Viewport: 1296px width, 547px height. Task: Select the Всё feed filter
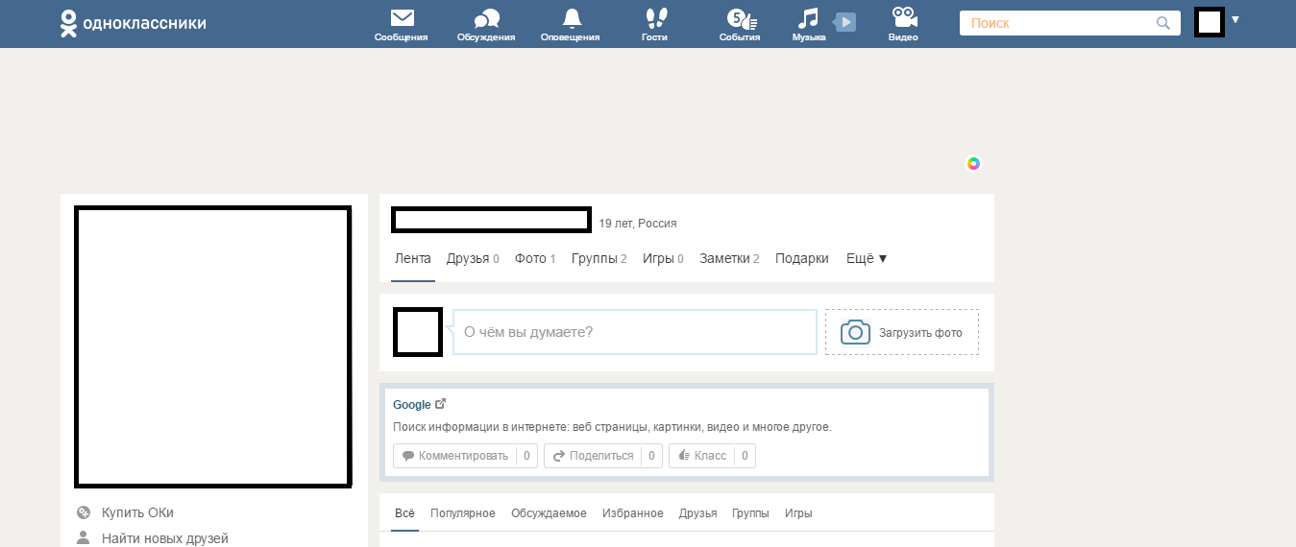click(x=404, y=513)
